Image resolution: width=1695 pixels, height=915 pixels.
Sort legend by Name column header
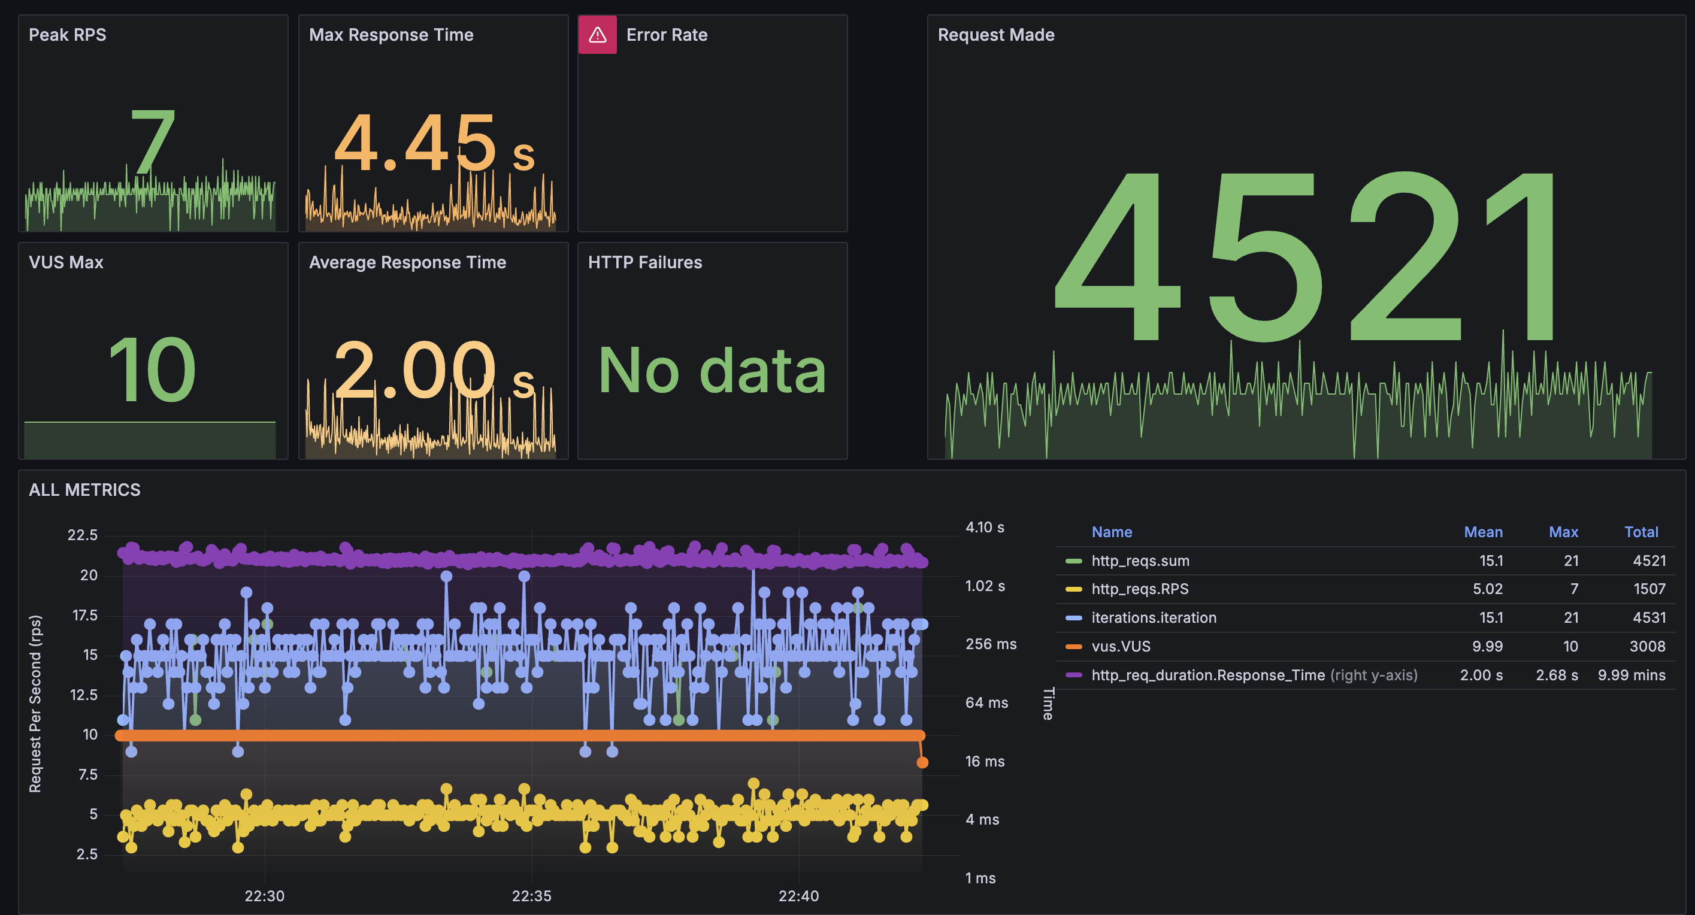[x=1112, y=532]
